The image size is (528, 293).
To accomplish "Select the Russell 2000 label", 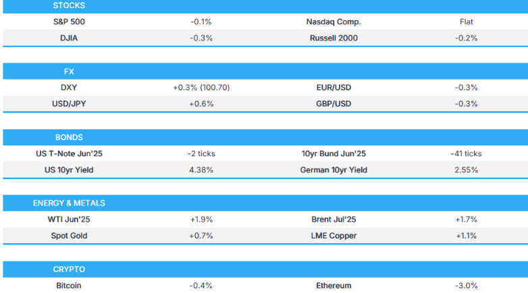I will [334, 38].
